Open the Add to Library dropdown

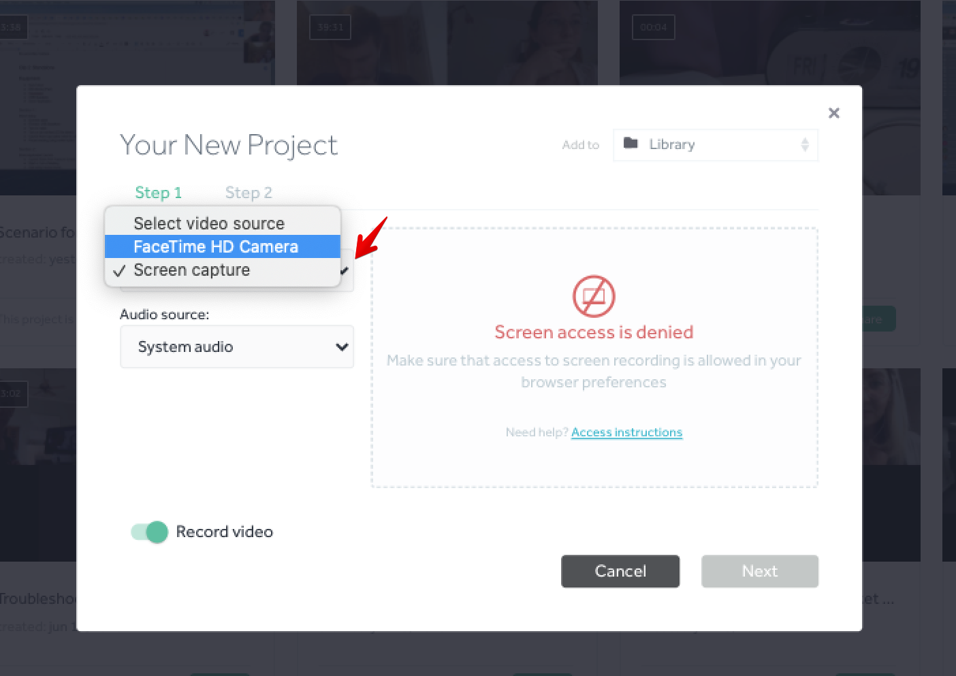pos(715,144)
